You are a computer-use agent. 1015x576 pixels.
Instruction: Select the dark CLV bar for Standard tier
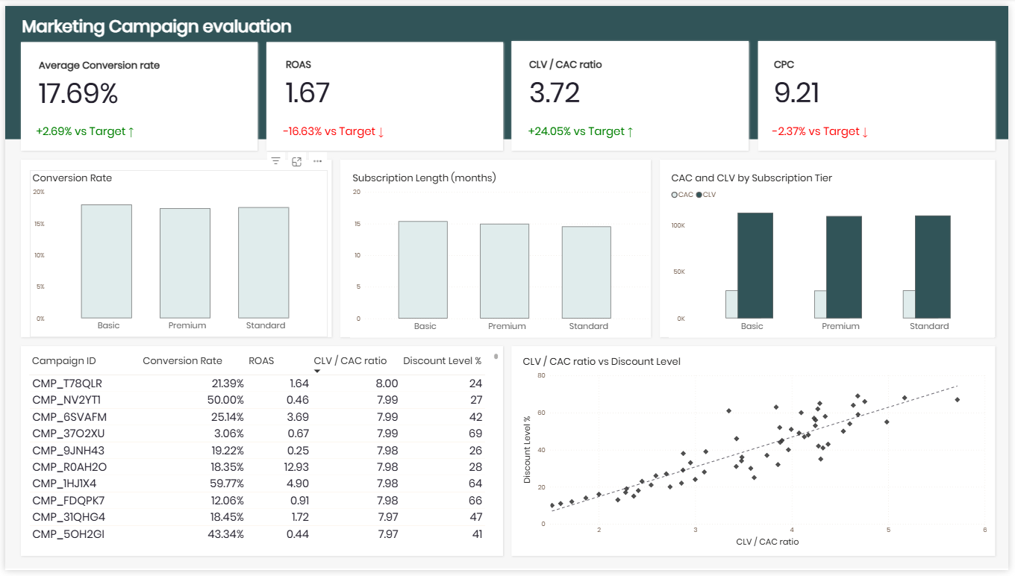click(933, 267)
